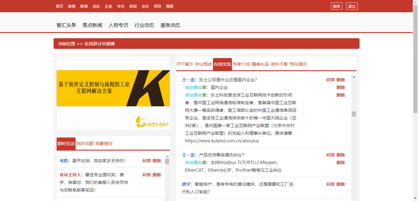The image size is (418, 201).
Task: Click the 嘉宾 button
Action: (336, 6)
